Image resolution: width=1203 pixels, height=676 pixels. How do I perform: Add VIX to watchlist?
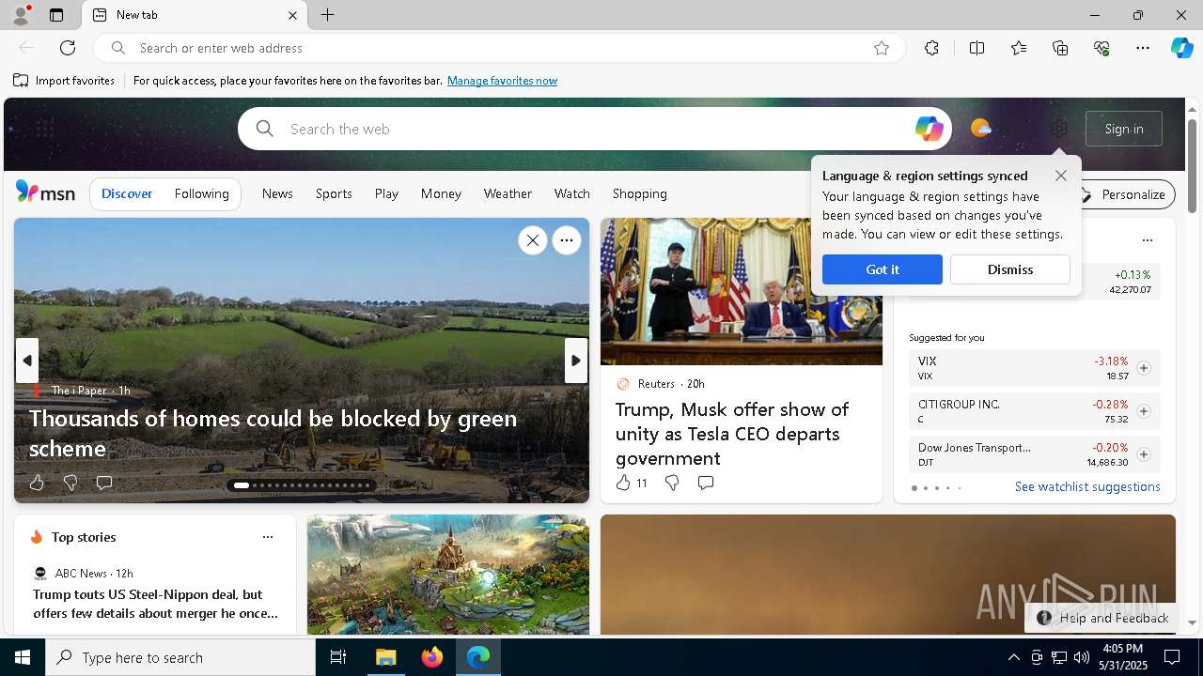pos(1143,368)
